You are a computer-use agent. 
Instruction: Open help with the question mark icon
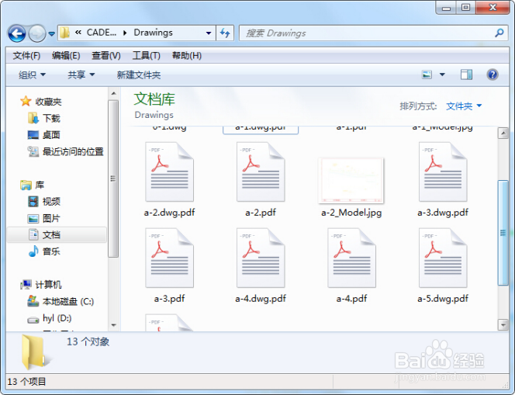point(493,74)
